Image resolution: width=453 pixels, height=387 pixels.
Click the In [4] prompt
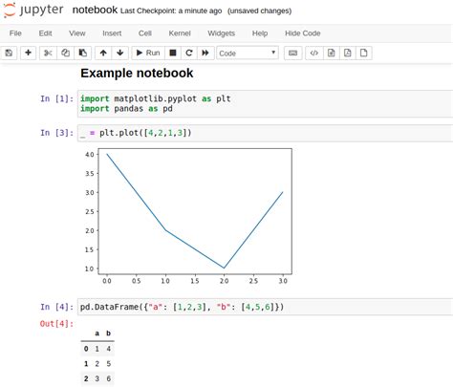[x=56, y=307]
